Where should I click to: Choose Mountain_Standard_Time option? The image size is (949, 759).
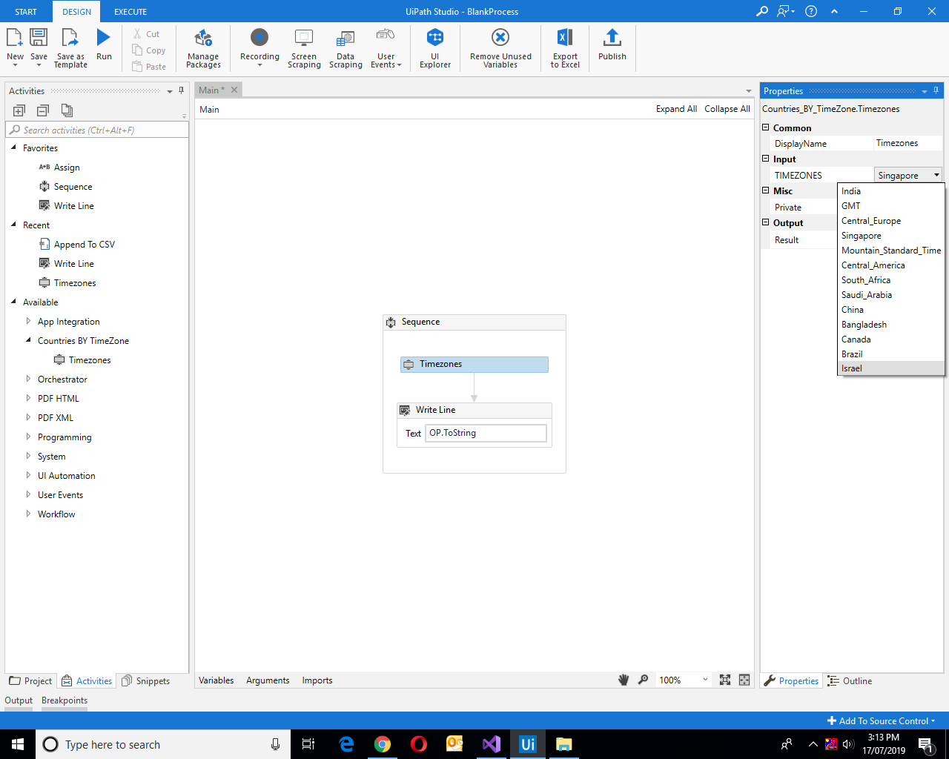(x=890, y=251)
